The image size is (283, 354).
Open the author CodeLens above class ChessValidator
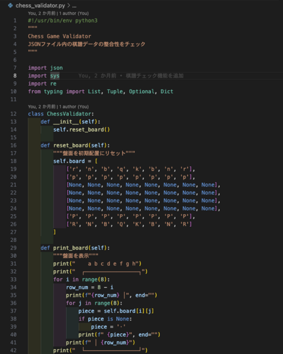[58, 107]
